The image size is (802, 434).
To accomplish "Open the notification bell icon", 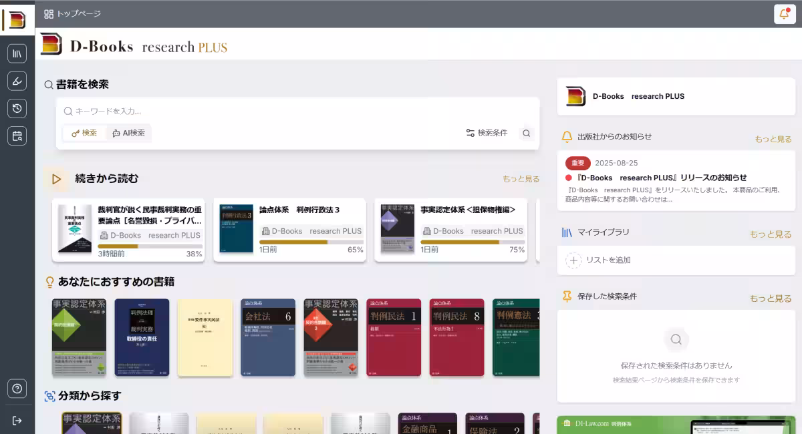I will click(x=784, y=14).
